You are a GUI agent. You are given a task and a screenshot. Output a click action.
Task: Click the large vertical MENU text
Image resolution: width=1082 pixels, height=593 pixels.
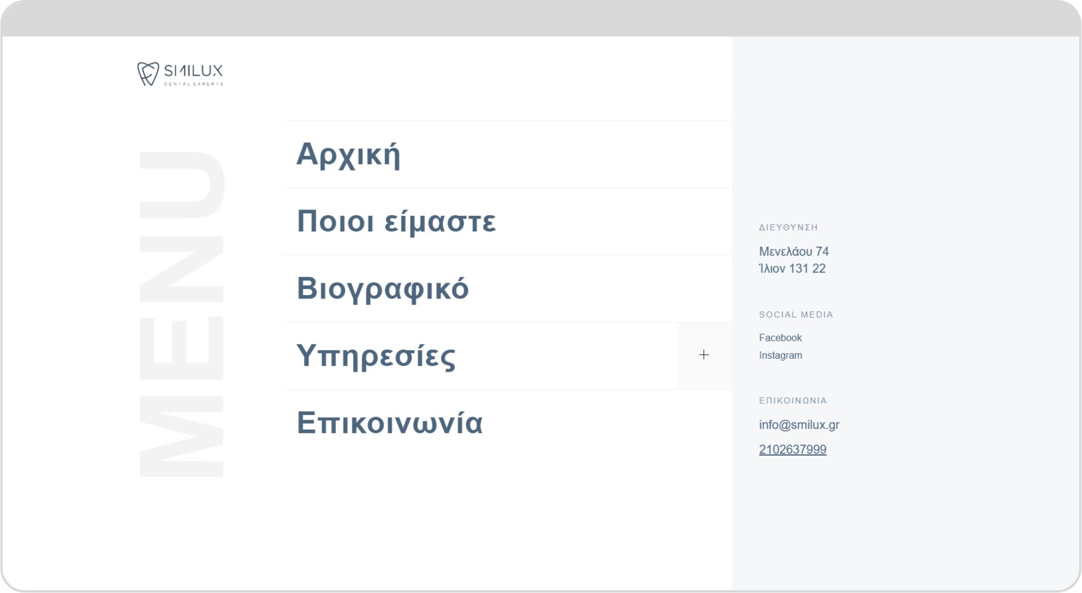[x=181, y=314]
